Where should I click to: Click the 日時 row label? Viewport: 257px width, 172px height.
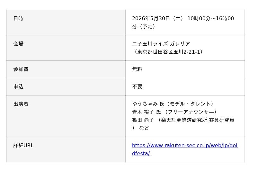coord(18,19)
